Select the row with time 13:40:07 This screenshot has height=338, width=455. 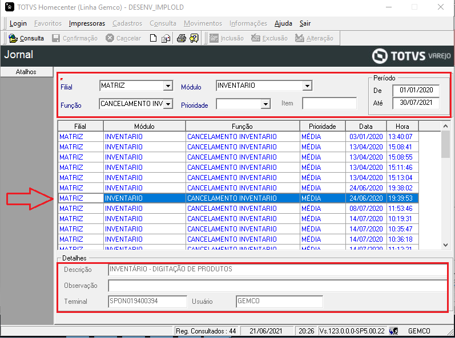(x=238, y=137)
